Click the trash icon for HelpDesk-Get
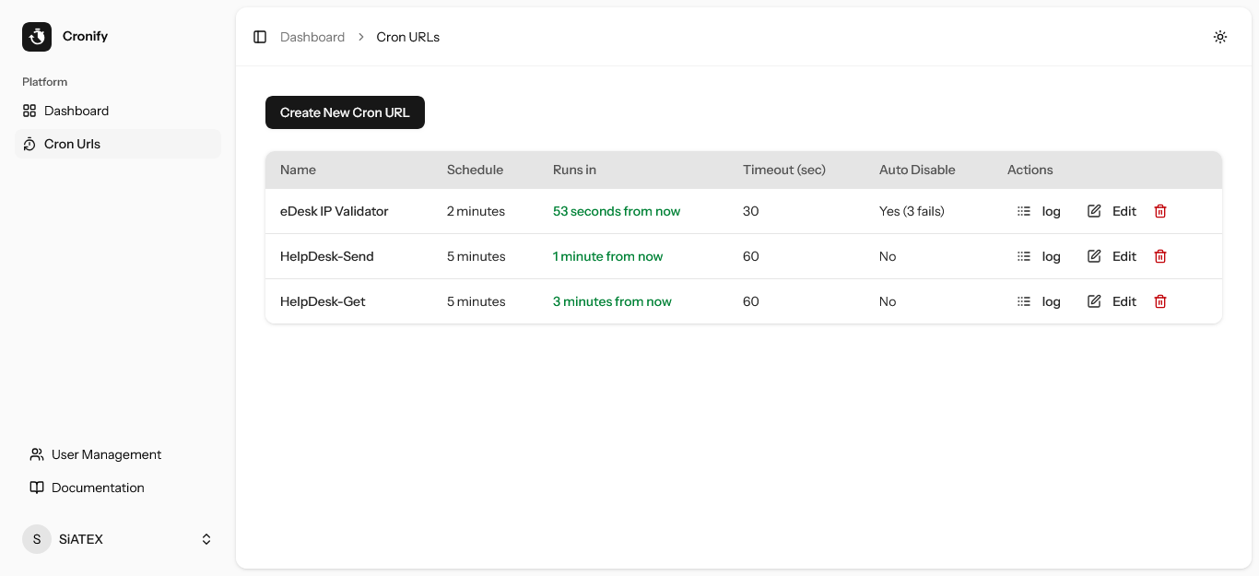Screen dimensions: 1259x576 (1159, 301)
